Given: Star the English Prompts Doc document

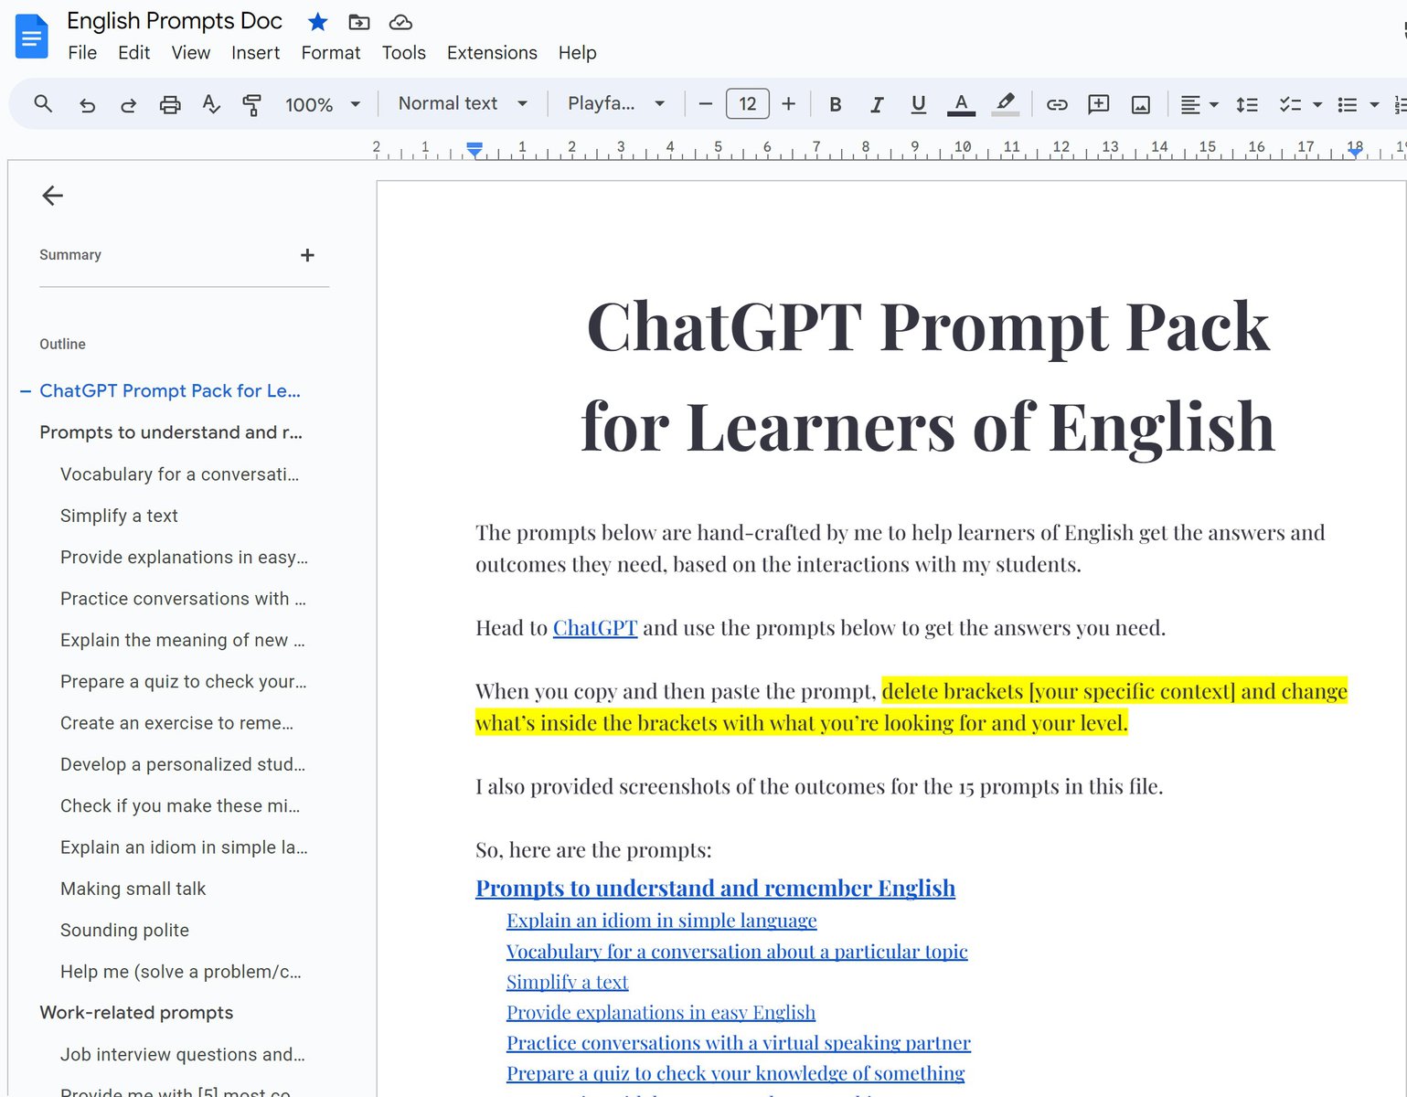Looking at the screenshot, I should (317, 21).
